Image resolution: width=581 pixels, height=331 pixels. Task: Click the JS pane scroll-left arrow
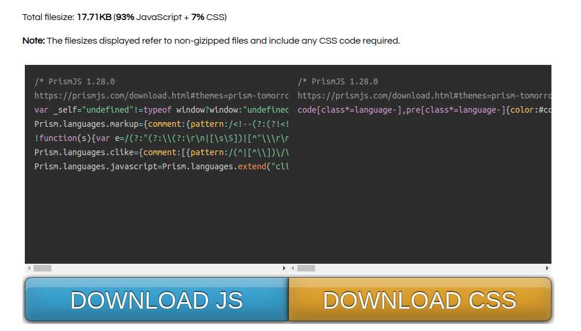tap(29, 268)
